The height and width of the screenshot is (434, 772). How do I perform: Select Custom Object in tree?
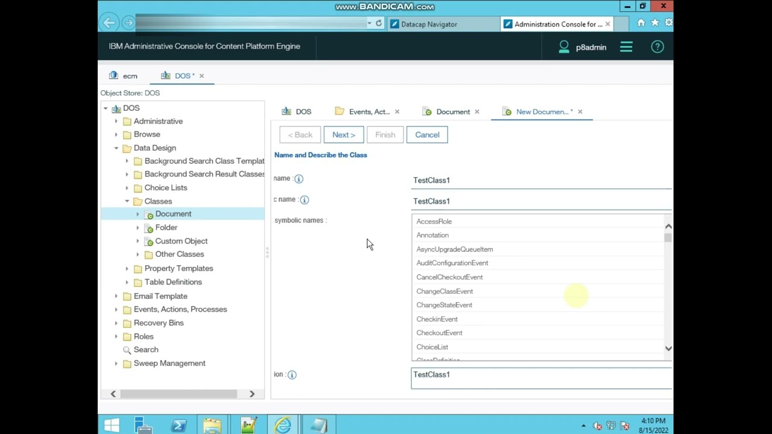pyautogui.click(x=182, y=241)
